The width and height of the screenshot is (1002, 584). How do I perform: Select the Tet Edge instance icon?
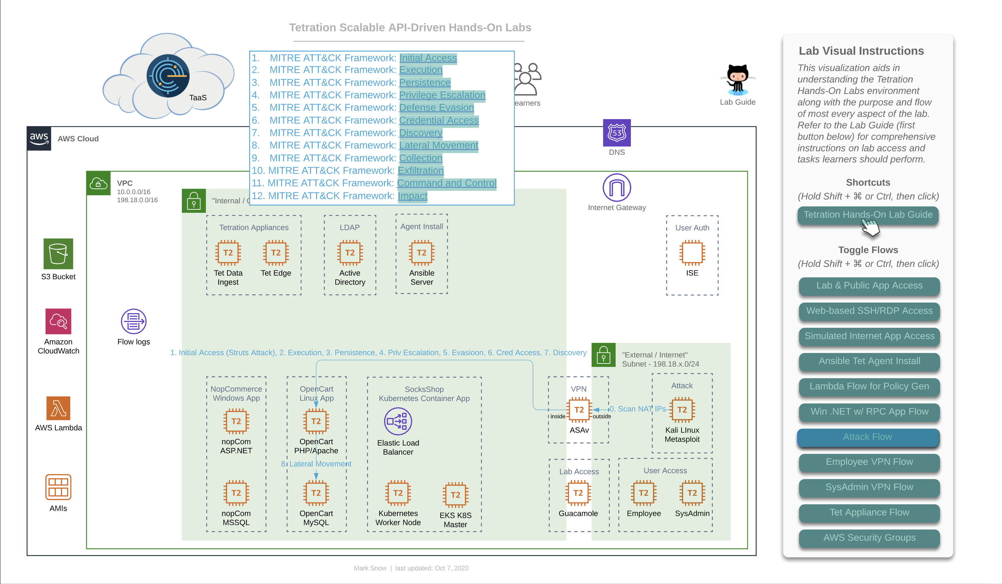tap(276, 253)
